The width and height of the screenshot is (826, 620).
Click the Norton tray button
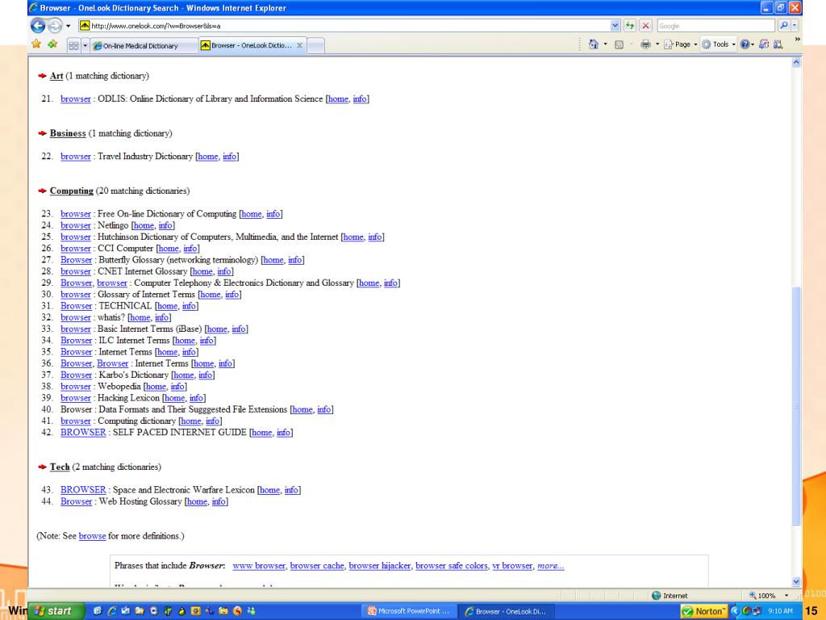point(704,612)
